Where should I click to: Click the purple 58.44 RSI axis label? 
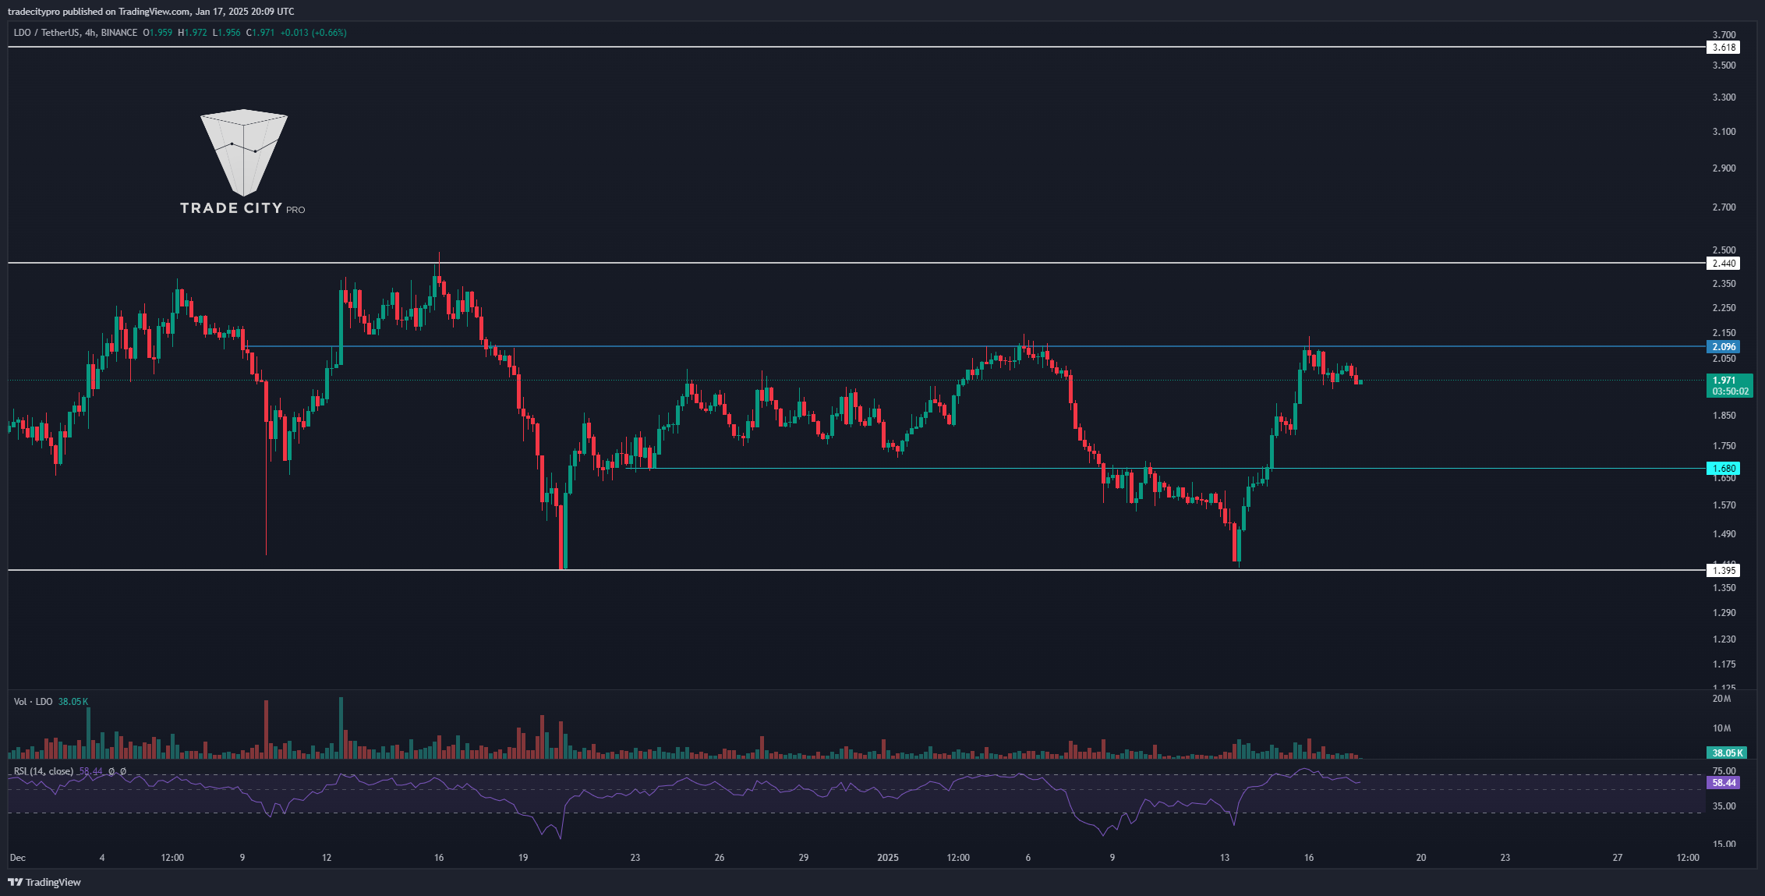(x=1723, y=783)
